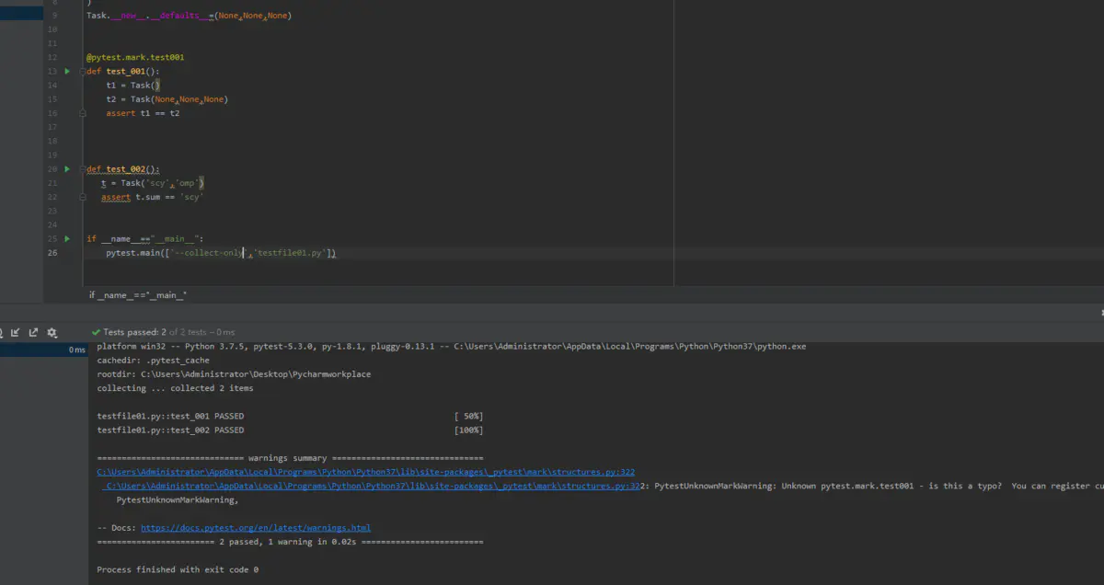This screenshot has width=1104, height=585.
Task: Click the '[ 50%]' progress text
Action: [468, 416]
